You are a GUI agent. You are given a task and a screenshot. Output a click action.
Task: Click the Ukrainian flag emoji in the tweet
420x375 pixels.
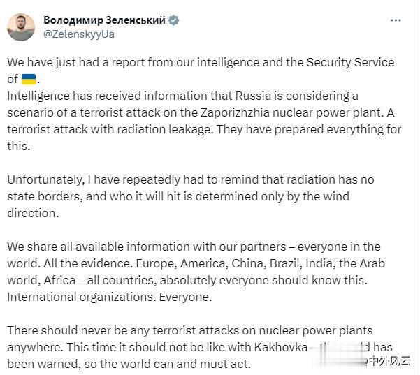29,80
